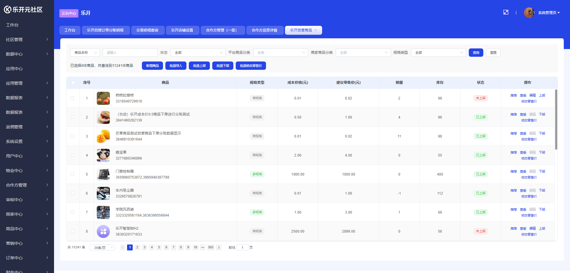The image size is (570, 273).
Task: Go to next page using right arrow
Action: 219,247
